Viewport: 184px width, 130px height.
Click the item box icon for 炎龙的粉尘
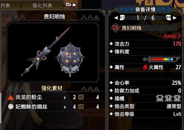pyautogui.click(x=81, y=97)
